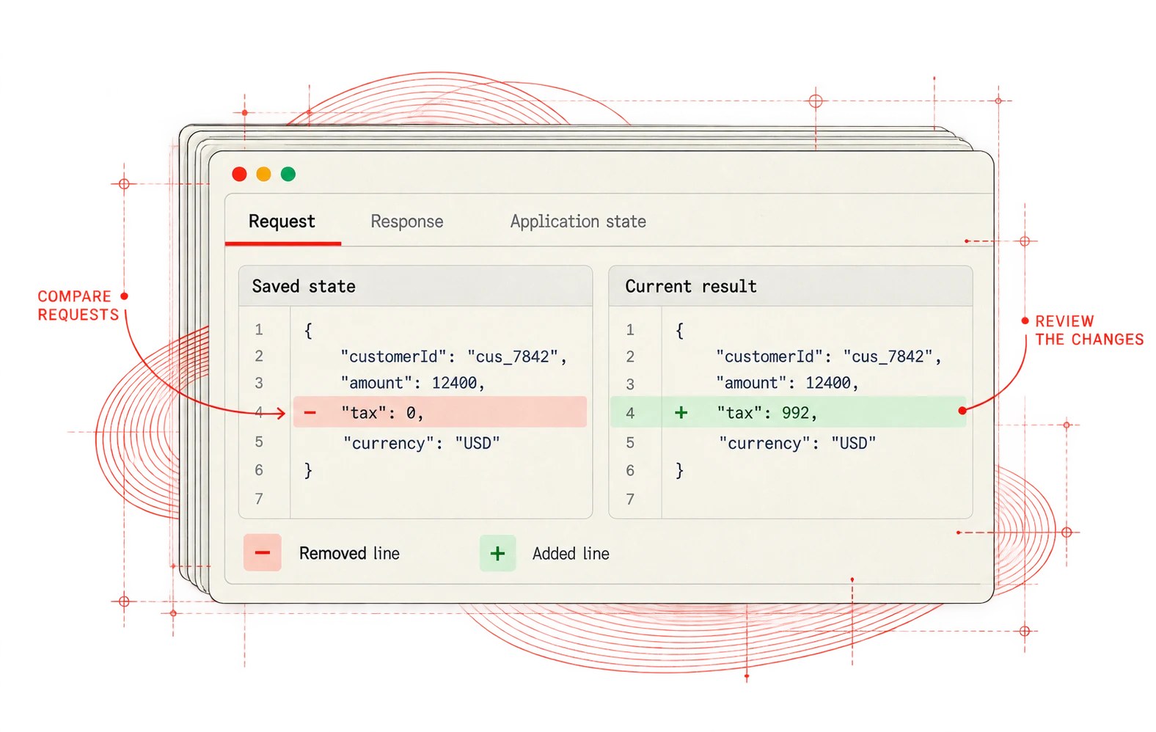Click the red close window dot
Viewport: 1156px width, 732px height.
[x=239, y=174]
